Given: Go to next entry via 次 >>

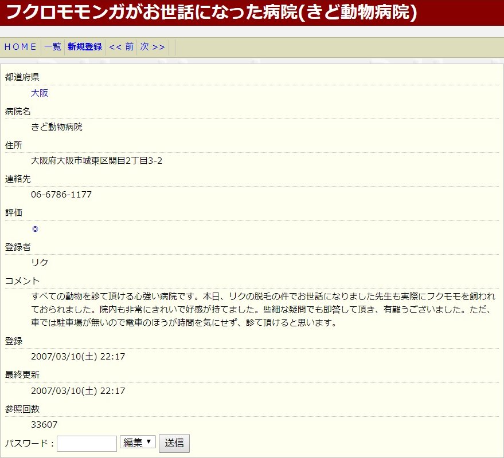Looking at the screenshot, I should [x=153, y=47].
